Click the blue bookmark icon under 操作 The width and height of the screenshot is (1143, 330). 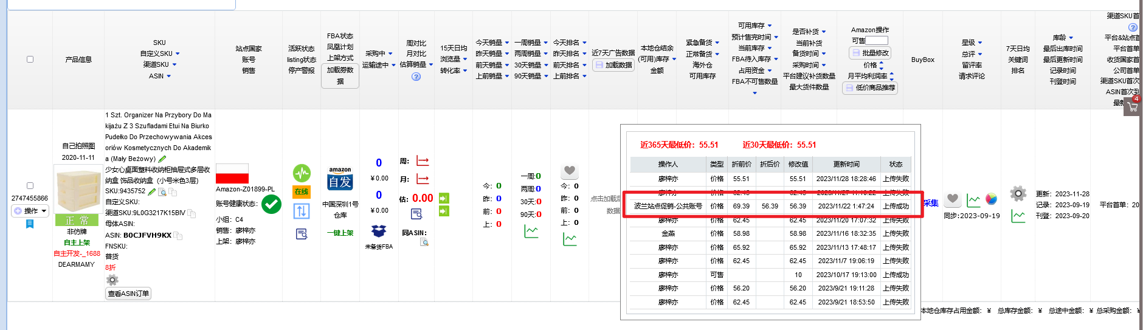pos(30,224)
